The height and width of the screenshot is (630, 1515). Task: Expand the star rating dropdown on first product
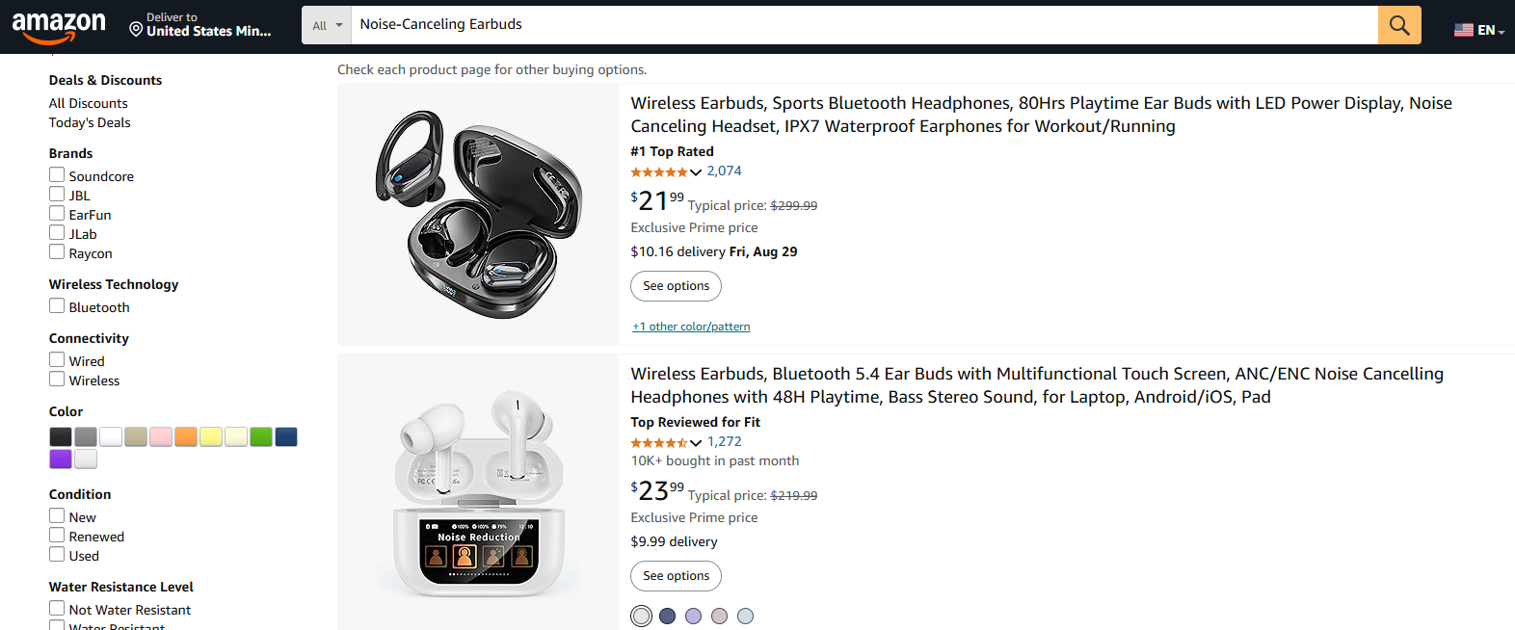[697, 171]
